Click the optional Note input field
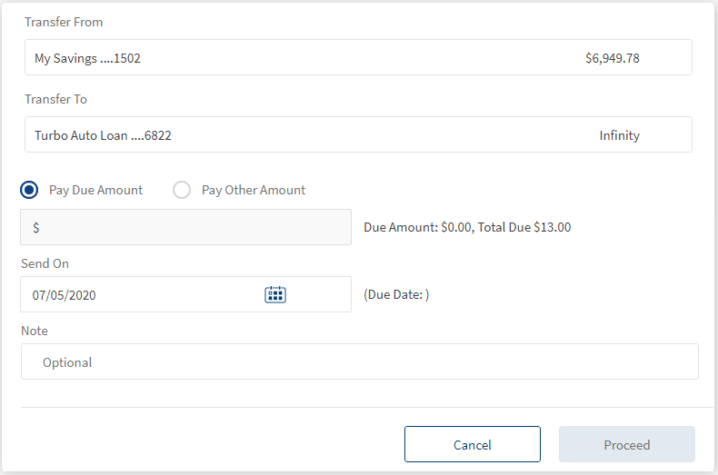Viewport: 718px width, 475px height. click(359, 361)
